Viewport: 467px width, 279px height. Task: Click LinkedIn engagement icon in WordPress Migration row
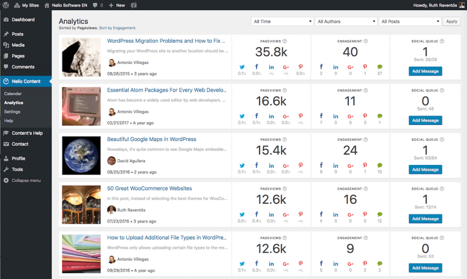pos(336,67)
